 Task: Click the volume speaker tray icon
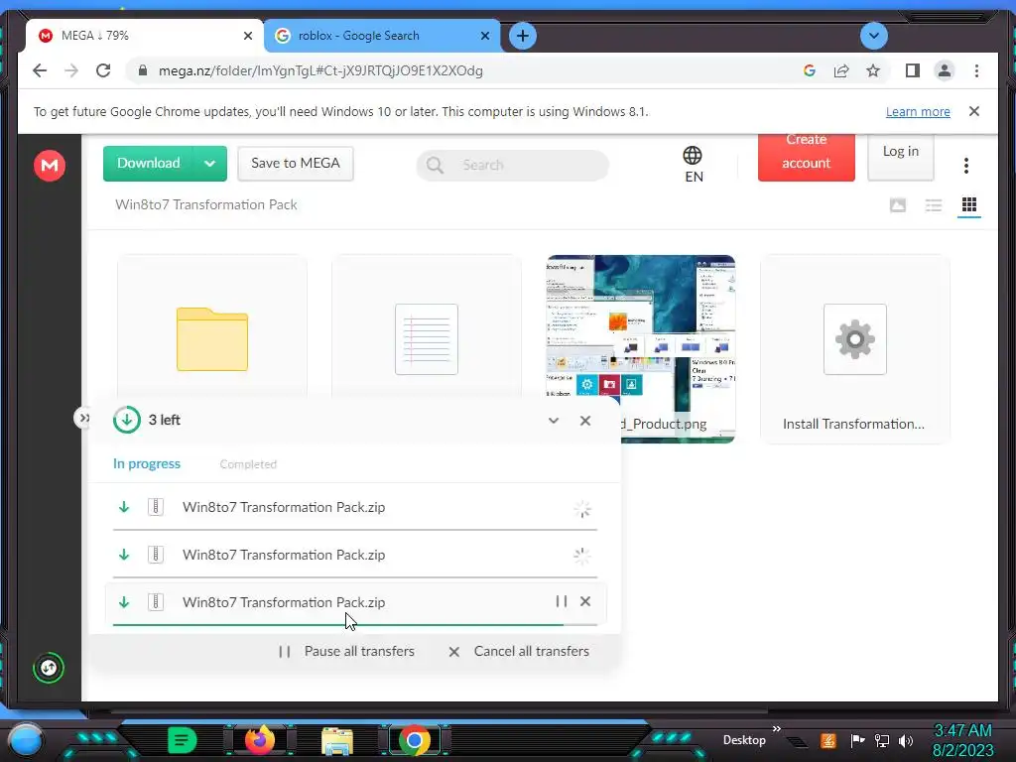[x=906, y=740]
